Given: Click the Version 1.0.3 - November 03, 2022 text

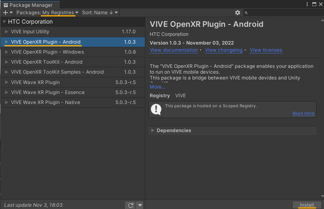Looking at the screenshot, I should click(192, 43).
